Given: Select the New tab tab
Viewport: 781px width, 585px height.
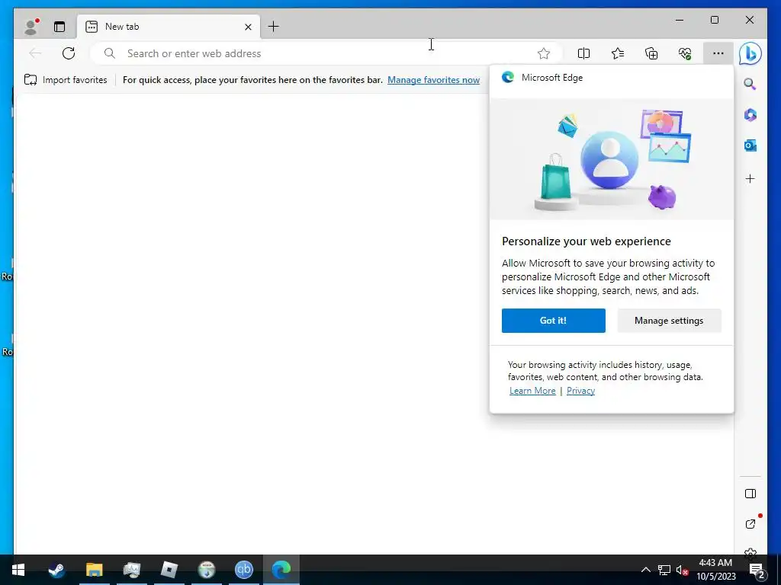Looking at the screenshot, I should (169, 27).
